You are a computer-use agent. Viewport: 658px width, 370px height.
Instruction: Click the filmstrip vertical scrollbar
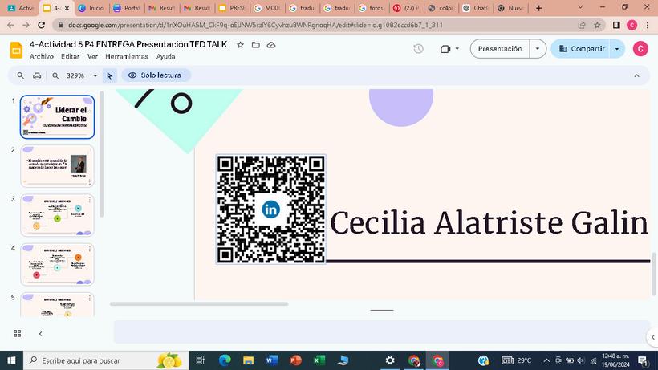101,154
